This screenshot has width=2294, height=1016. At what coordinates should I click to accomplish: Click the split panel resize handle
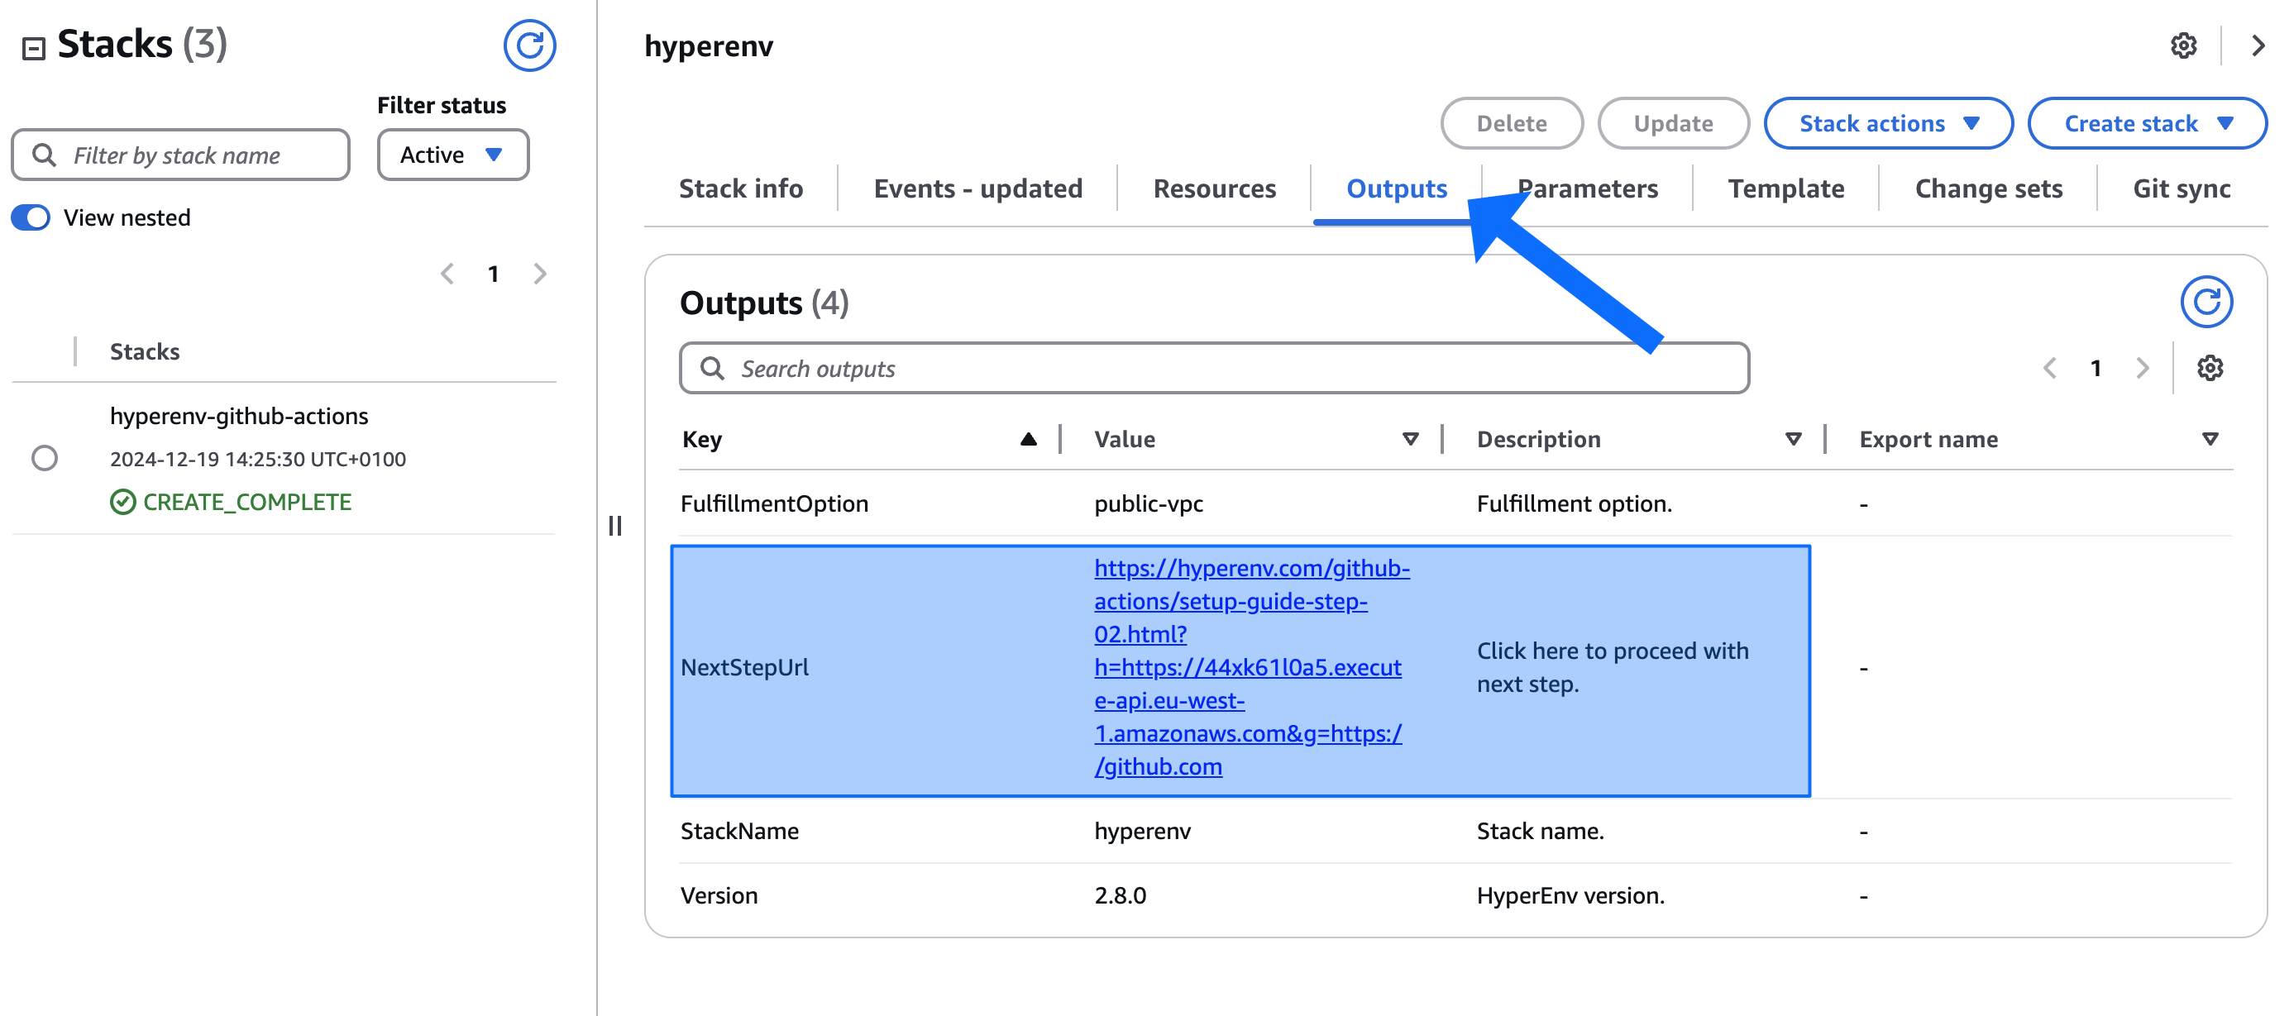[x=614, y=526]
